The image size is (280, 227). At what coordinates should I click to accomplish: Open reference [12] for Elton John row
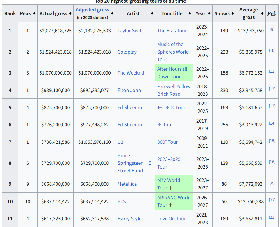tap(272, 89)
